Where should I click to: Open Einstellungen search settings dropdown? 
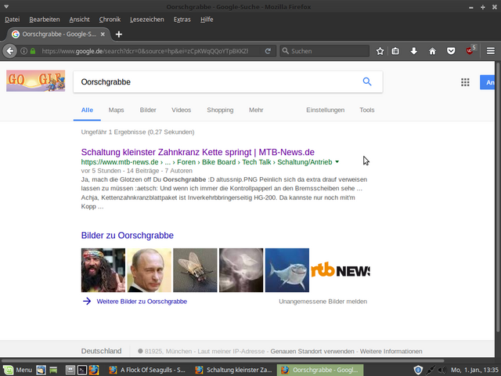click(x=326, y=110)
